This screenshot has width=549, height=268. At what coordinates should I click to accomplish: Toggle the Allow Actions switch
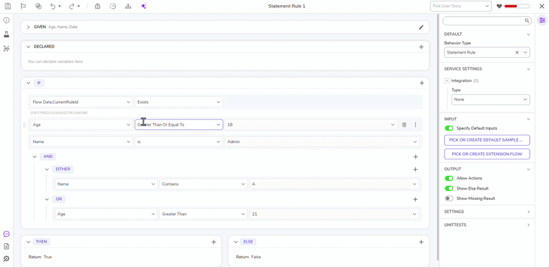point(449,179)
